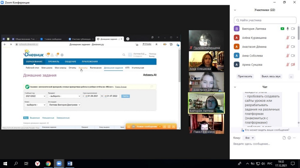Open the Zoom app in taskbar
300x168 pixels.
59,164
